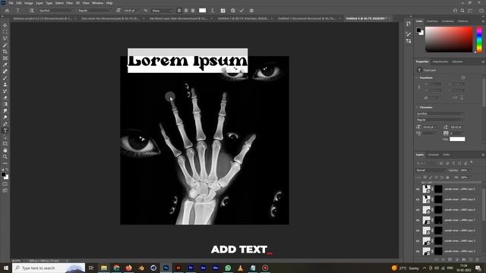486x273 pixels.
Task: Open Adobe Illustrator from the taskbar
Action: (178, 268)
